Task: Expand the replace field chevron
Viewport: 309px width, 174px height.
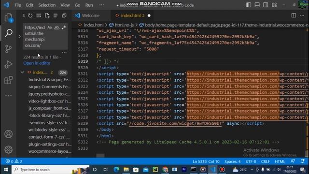Action: 19,36
